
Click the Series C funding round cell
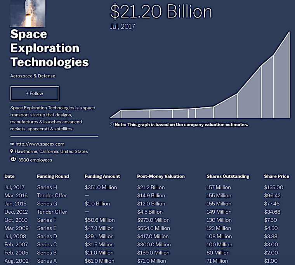47,244
